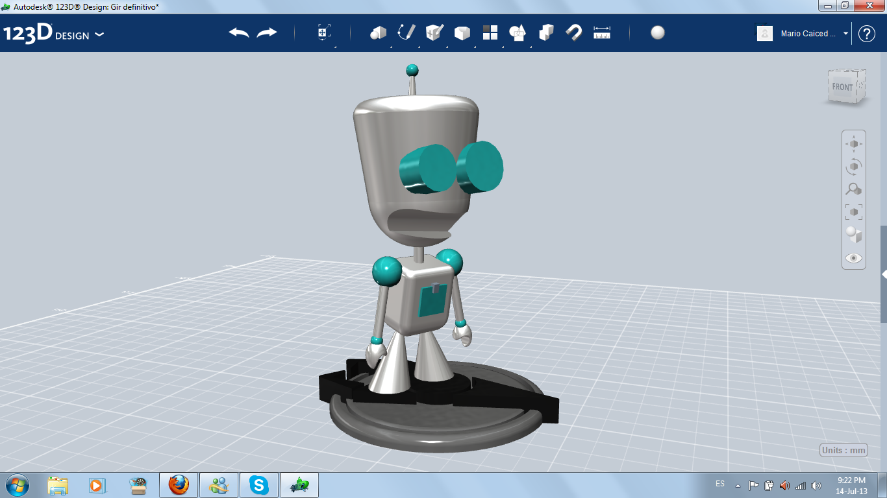887x498 pixels.
Task: Open the Firefox browser from the taskbar
Action: pos(179,485)
